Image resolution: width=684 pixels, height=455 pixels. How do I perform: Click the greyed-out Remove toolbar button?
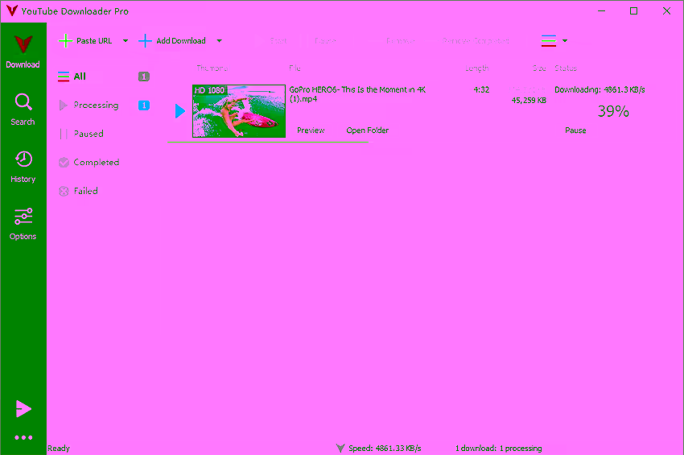pyautogui.click(x=400, y=40)
